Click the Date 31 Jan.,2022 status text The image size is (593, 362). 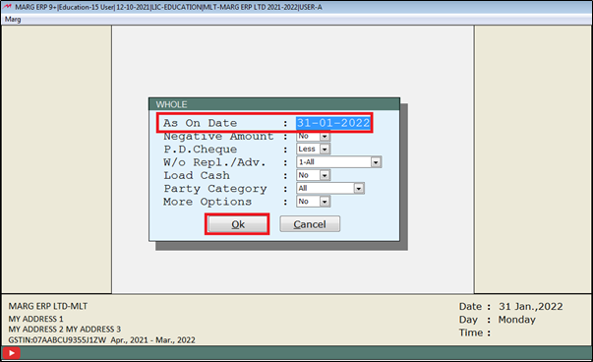pyautogui.click(x=510, y=306)
